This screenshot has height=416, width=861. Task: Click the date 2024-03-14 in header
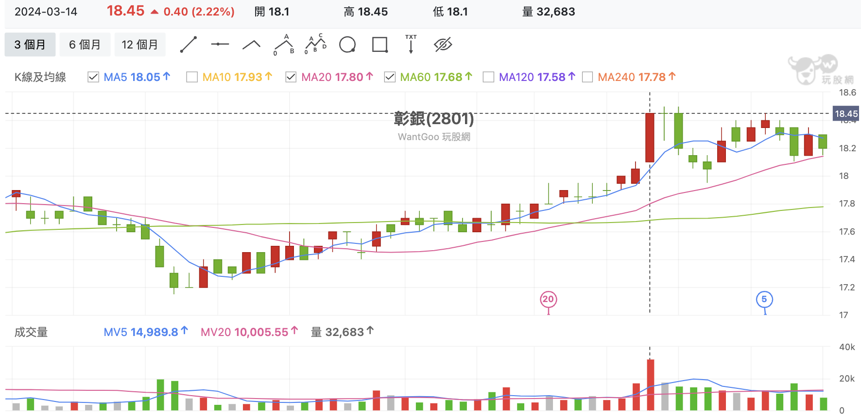tap(46, 12)
